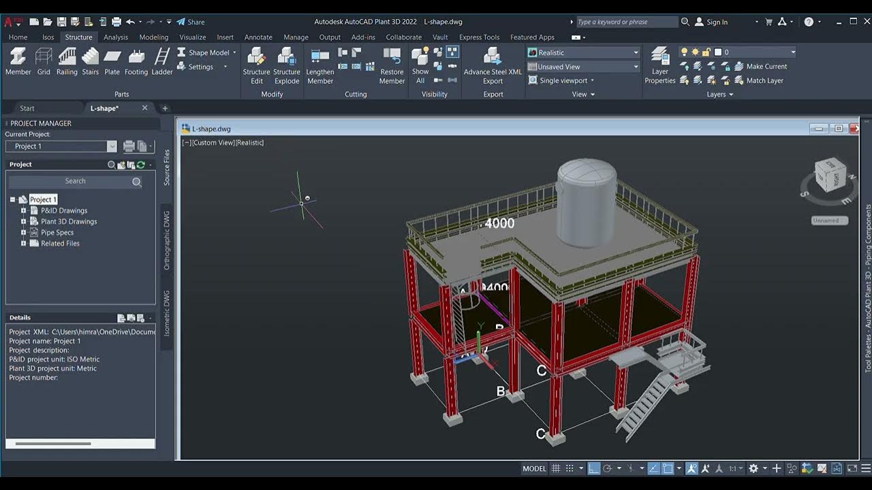The height and width of the screenshot is (490, 872).
Task: Choose the Lengthen Member tool
Action: [x=320, y=66]
